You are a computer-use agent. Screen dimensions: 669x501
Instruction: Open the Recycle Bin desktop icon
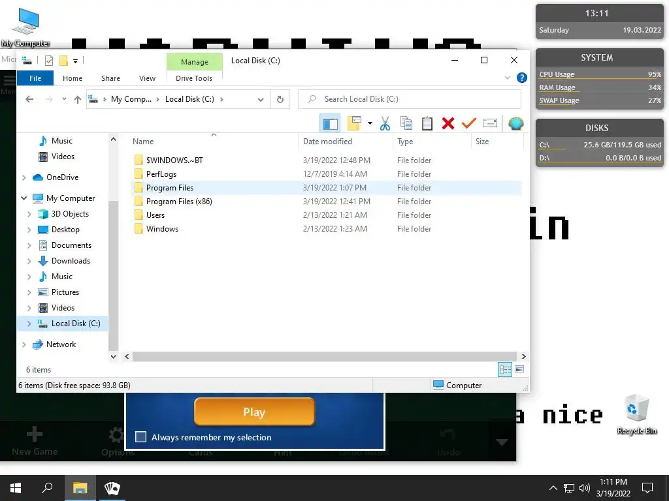(x=636, y=414)
